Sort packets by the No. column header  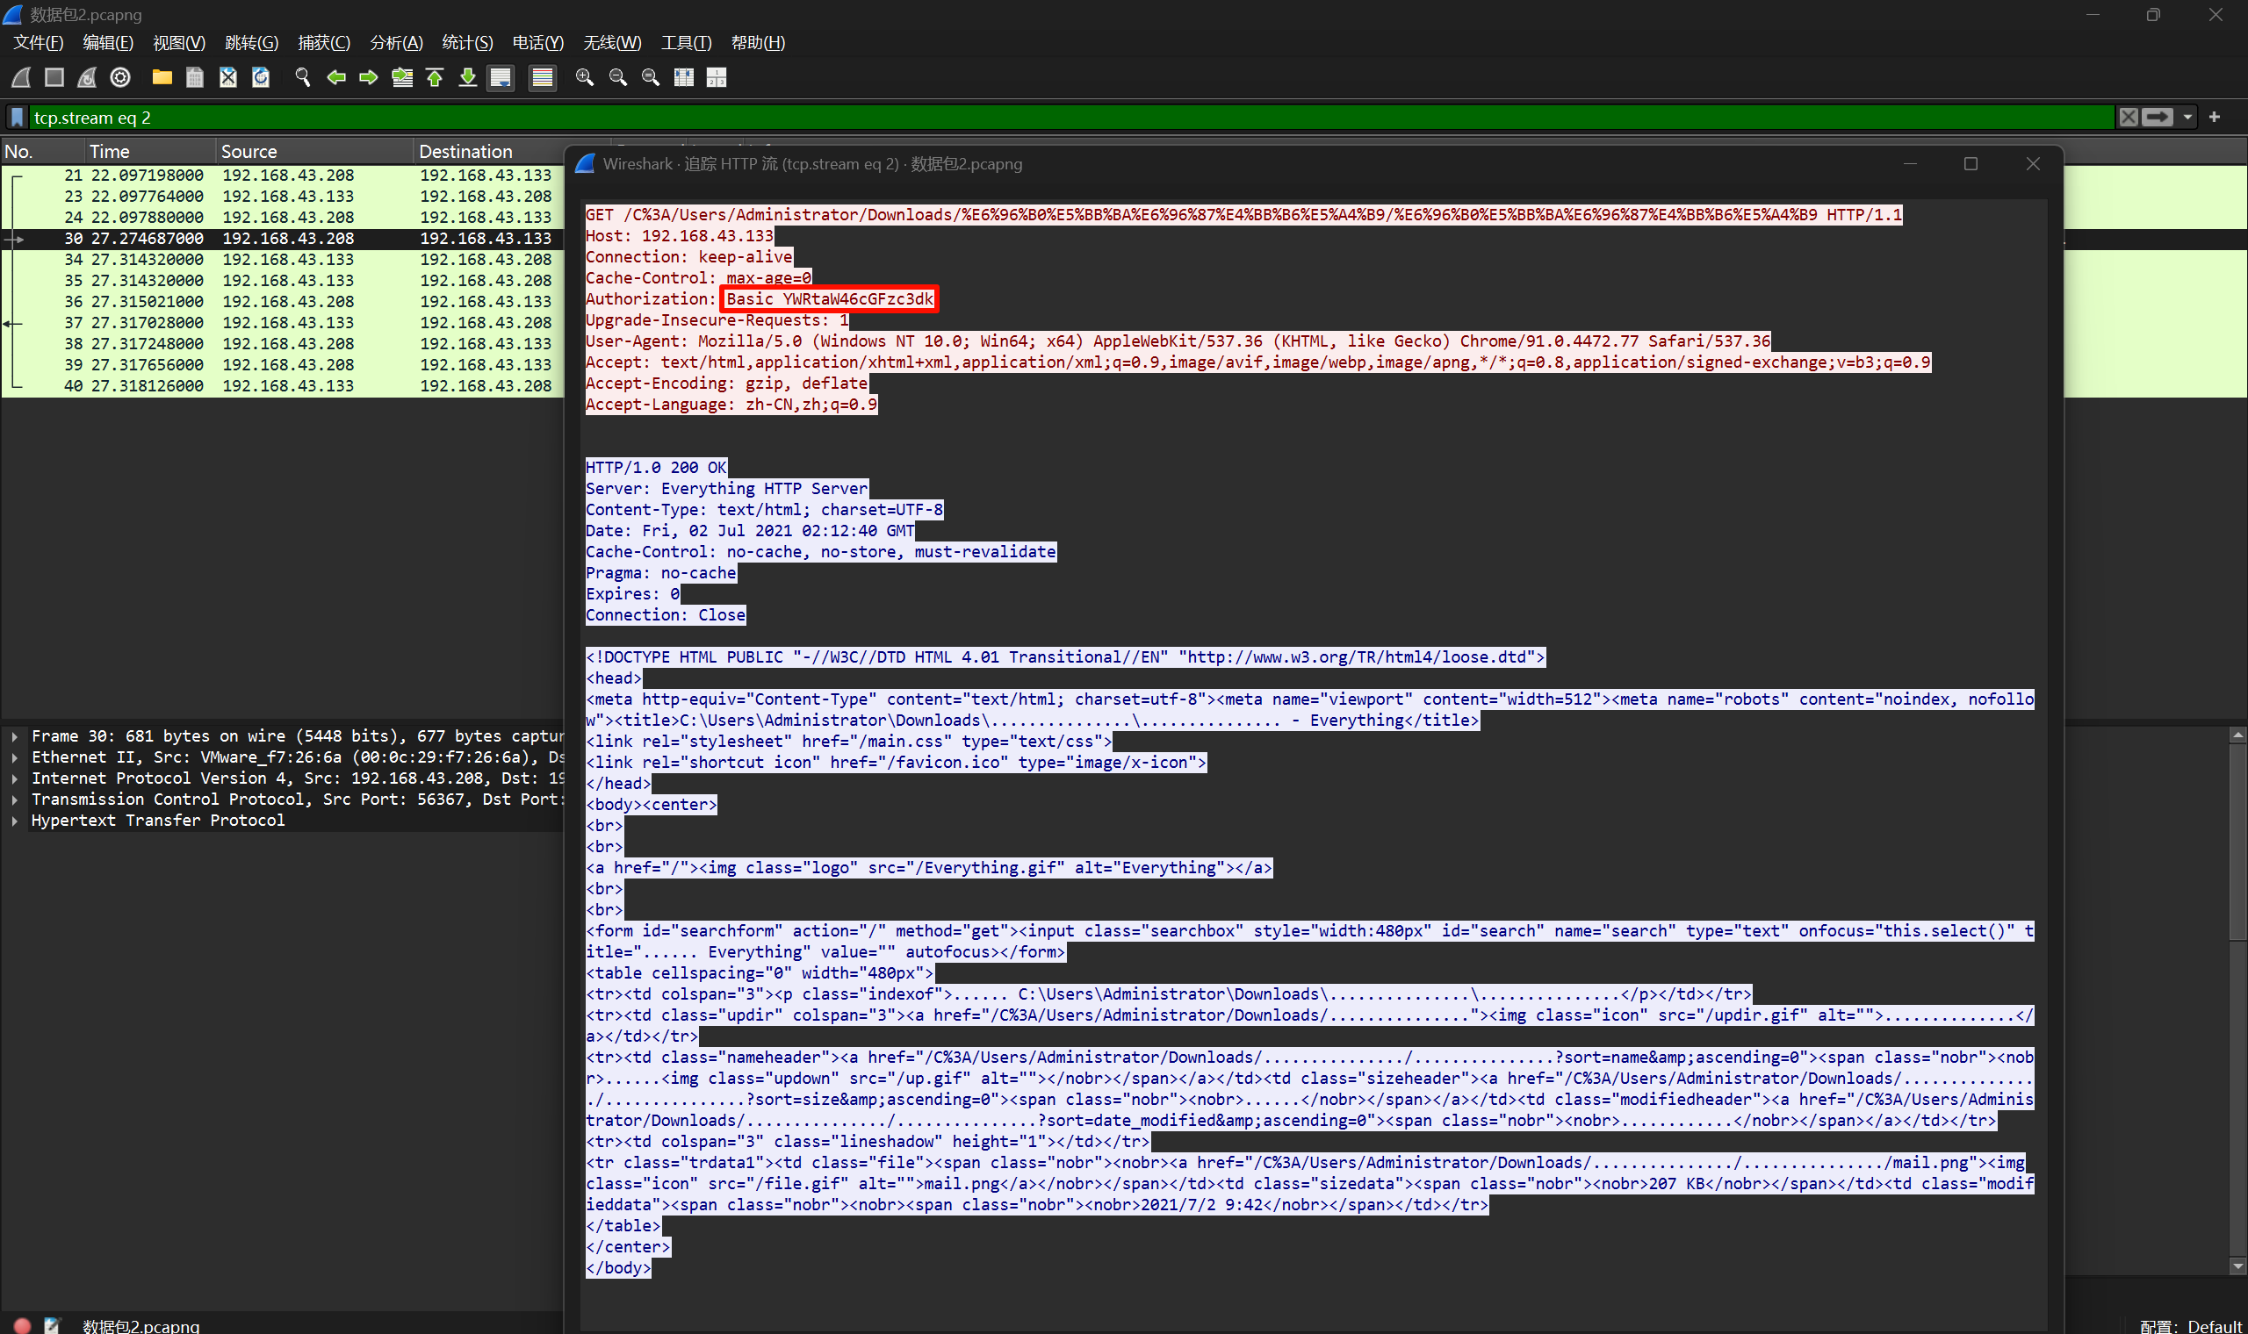[42, 151]
